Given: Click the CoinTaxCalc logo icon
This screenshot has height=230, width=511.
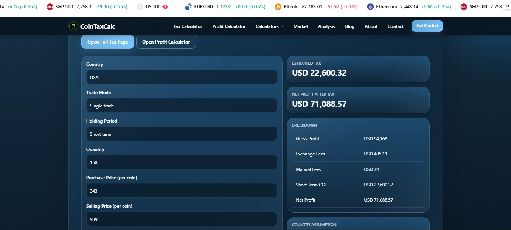Looking at the screenshot, I should 73,26.
